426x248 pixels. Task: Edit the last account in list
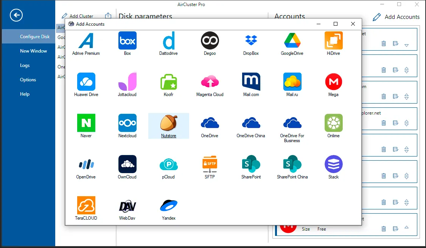click(x=396, y=229)
